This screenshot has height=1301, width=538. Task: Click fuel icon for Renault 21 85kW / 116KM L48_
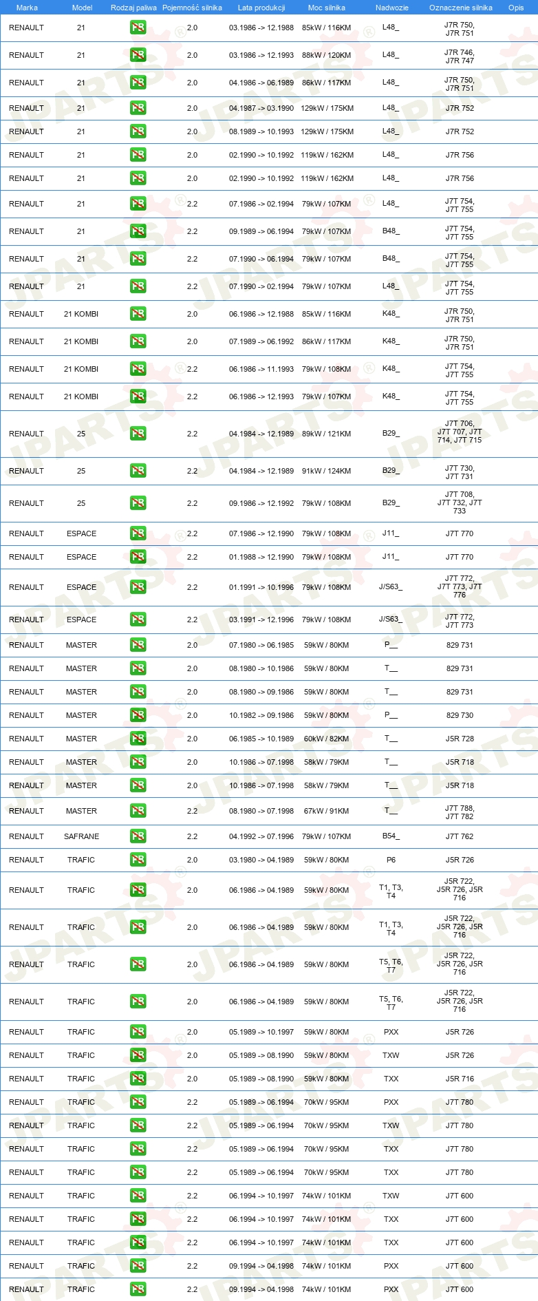(138, 28)
